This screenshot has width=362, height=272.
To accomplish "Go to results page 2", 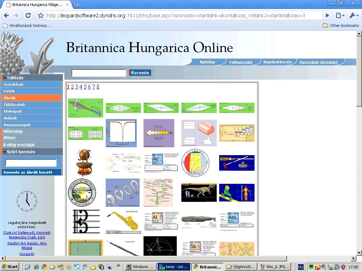I will (x=72, y=87).
